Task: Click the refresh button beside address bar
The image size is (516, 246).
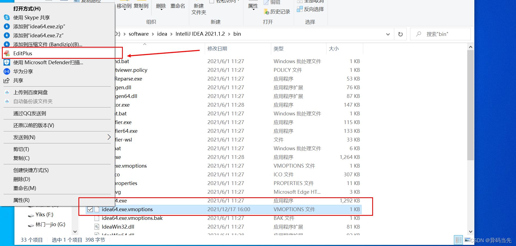Action: click(x=400, y=34)
